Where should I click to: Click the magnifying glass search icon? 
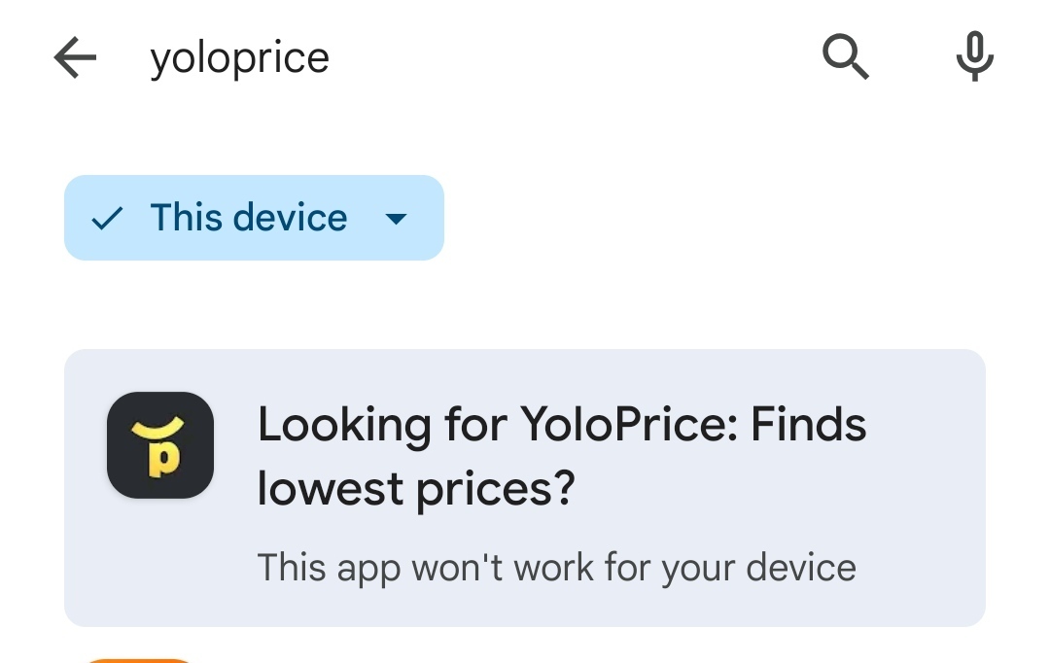click(845, 58)
